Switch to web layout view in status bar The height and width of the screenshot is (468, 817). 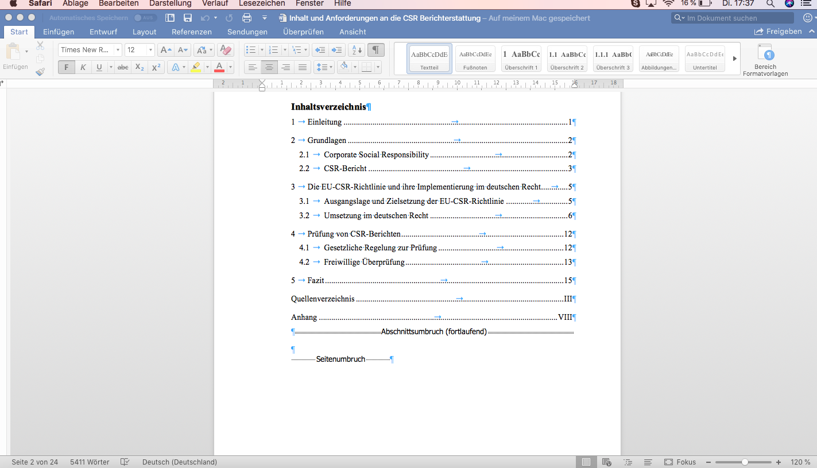606,462
